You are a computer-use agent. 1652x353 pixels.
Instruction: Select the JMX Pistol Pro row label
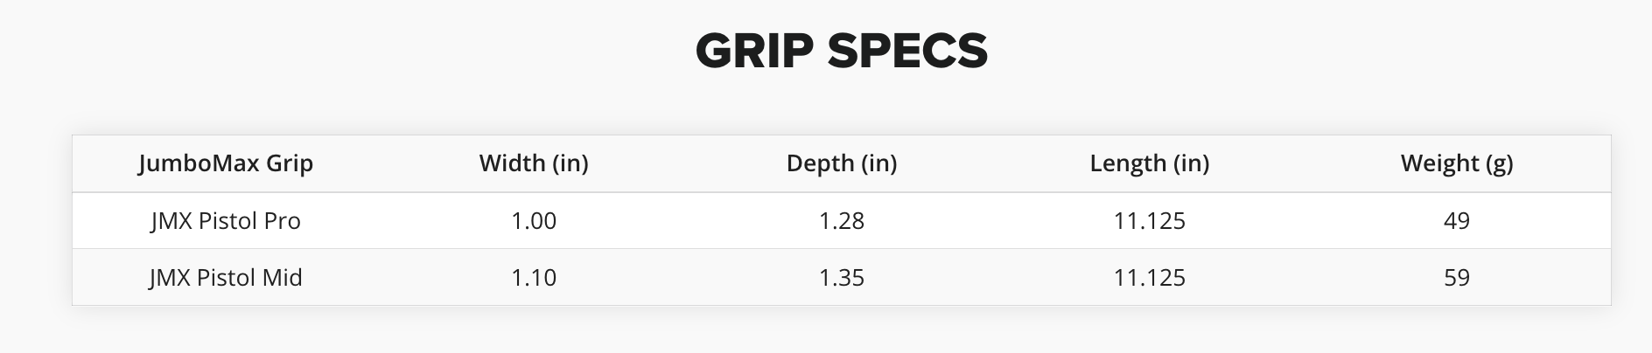click(226, 221)
